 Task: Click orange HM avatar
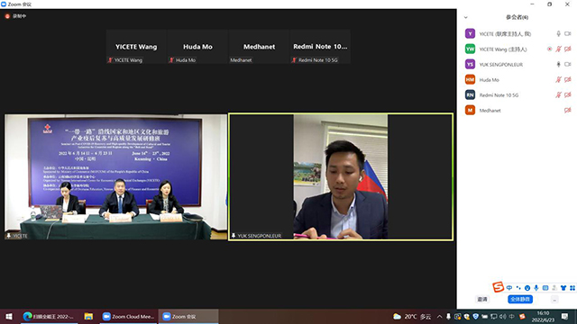(470, 80)
